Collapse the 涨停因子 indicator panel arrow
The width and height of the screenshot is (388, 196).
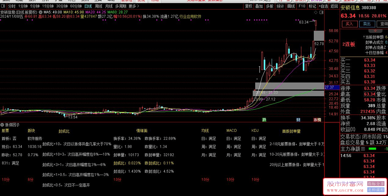tap(2, 125)
